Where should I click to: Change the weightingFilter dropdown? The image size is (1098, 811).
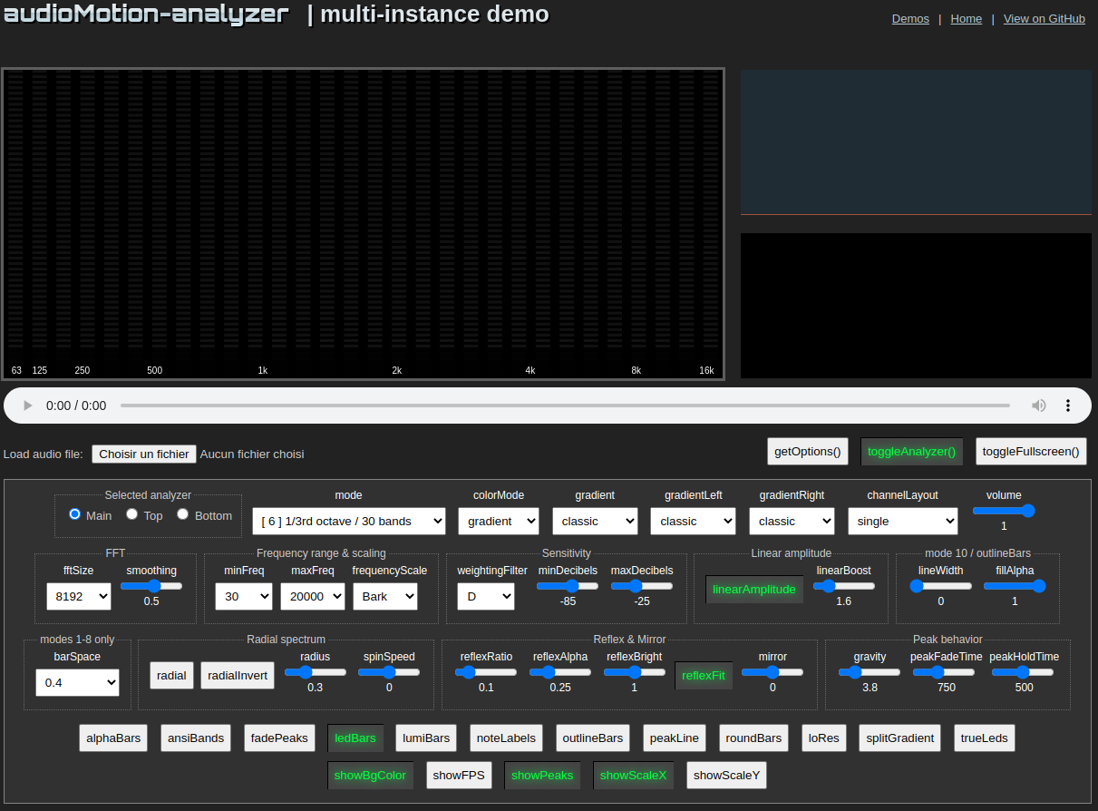[x=486, y=596]
